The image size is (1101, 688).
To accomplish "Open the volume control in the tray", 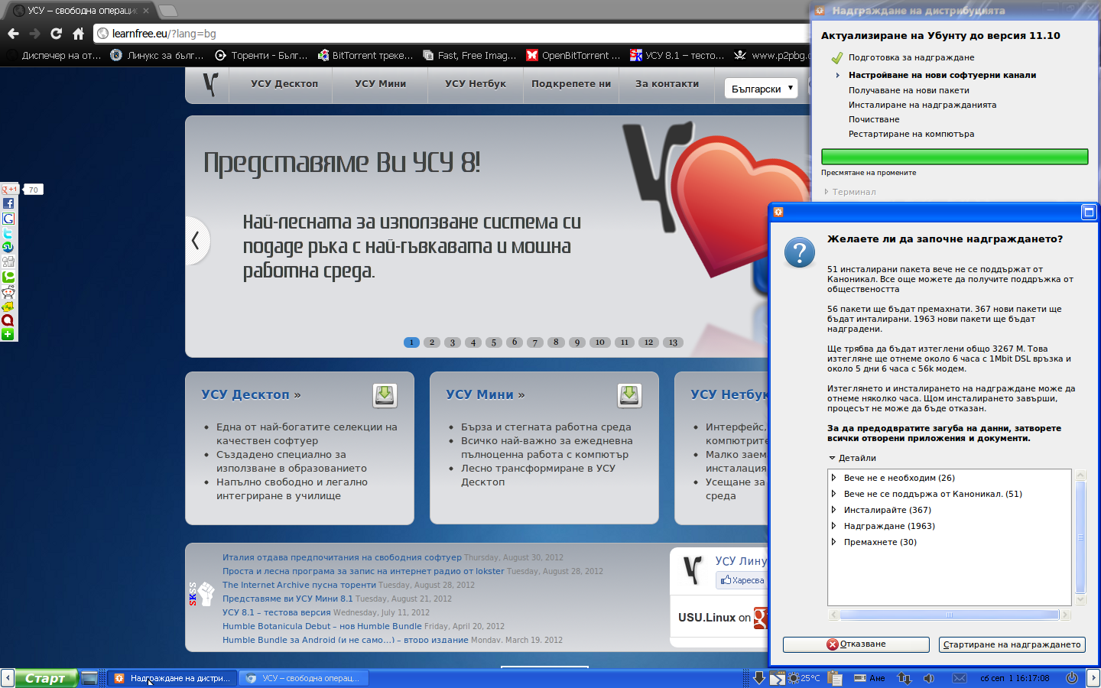I will pos(928,678).
